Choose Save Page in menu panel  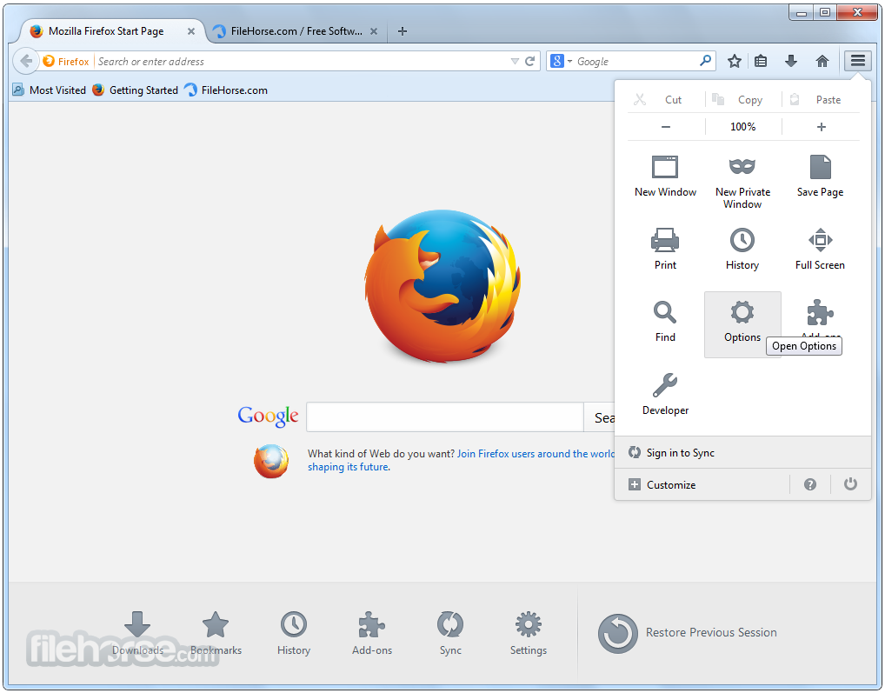820,176
